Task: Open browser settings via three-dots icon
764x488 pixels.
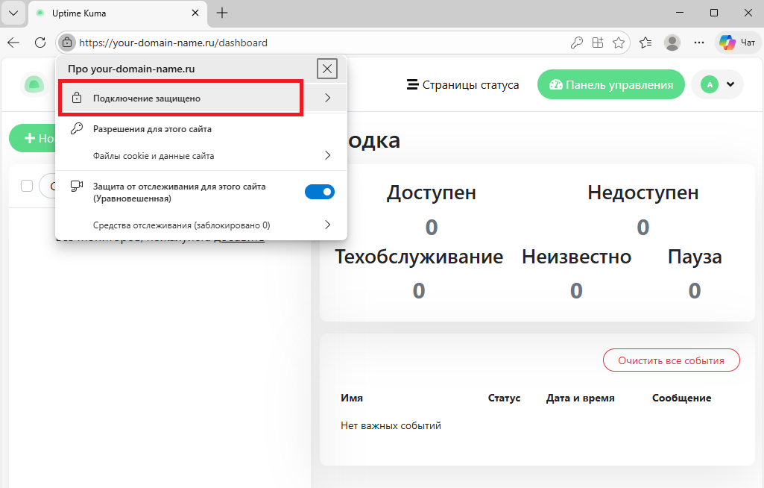Action: pos(699,43)
